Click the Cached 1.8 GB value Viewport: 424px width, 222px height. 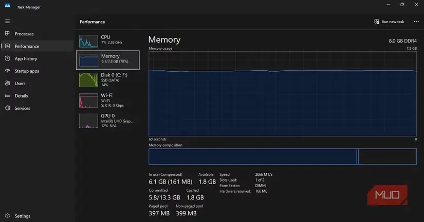click(x=195, y=197)
